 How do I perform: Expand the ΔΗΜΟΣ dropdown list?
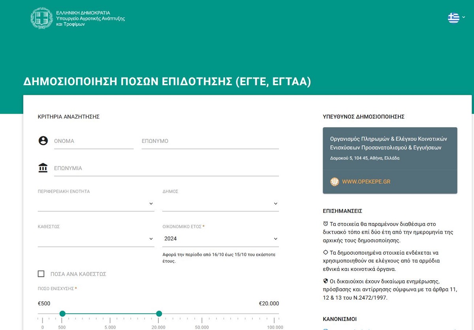point(220,204)
